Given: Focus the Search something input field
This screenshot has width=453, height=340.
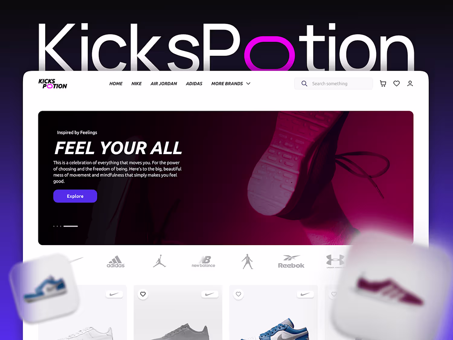Looking at the screenshot, I should (333, 83).
